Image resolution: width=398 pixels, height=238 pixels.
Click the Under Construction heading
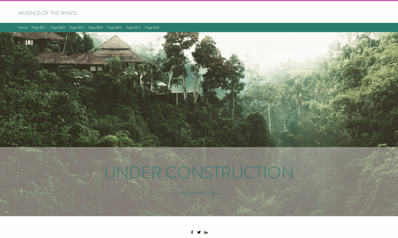point(199,173)
